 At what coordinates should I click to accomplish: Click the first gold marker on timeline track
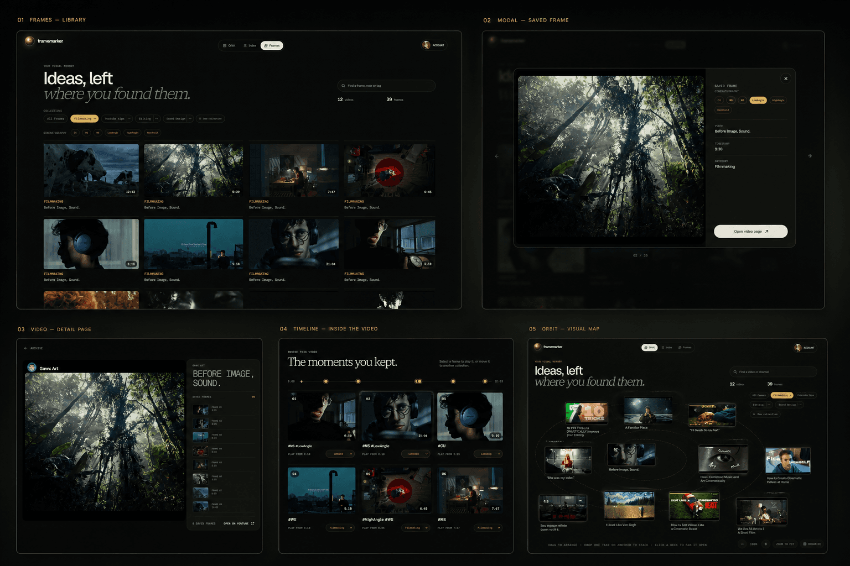pos(326,381)
